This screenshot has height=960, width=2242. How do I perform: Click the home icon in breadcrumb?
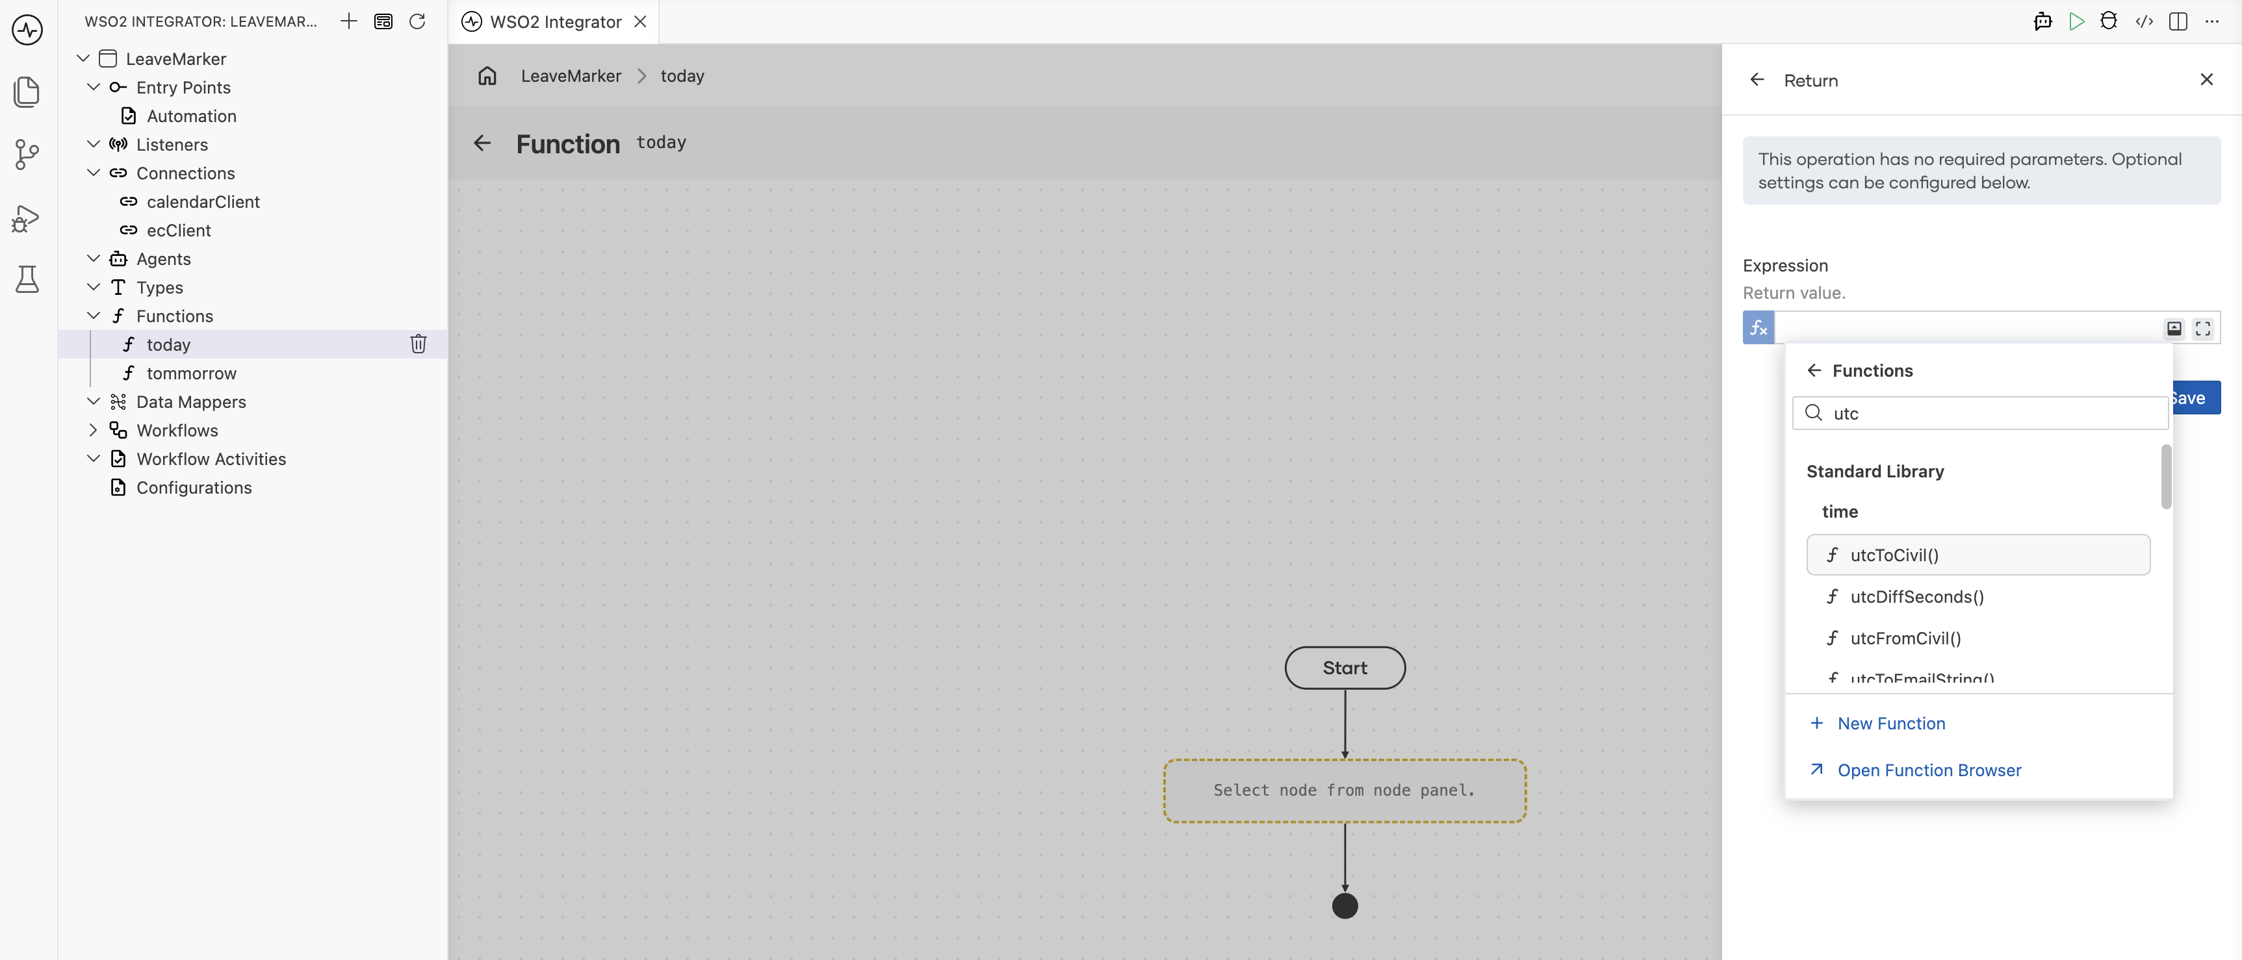tap(487, 75)
